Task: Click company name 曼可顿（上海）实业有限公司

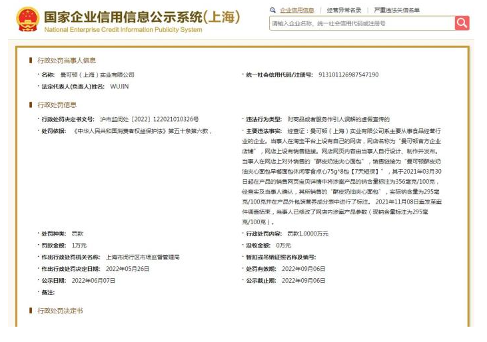Action: point(97,75)
